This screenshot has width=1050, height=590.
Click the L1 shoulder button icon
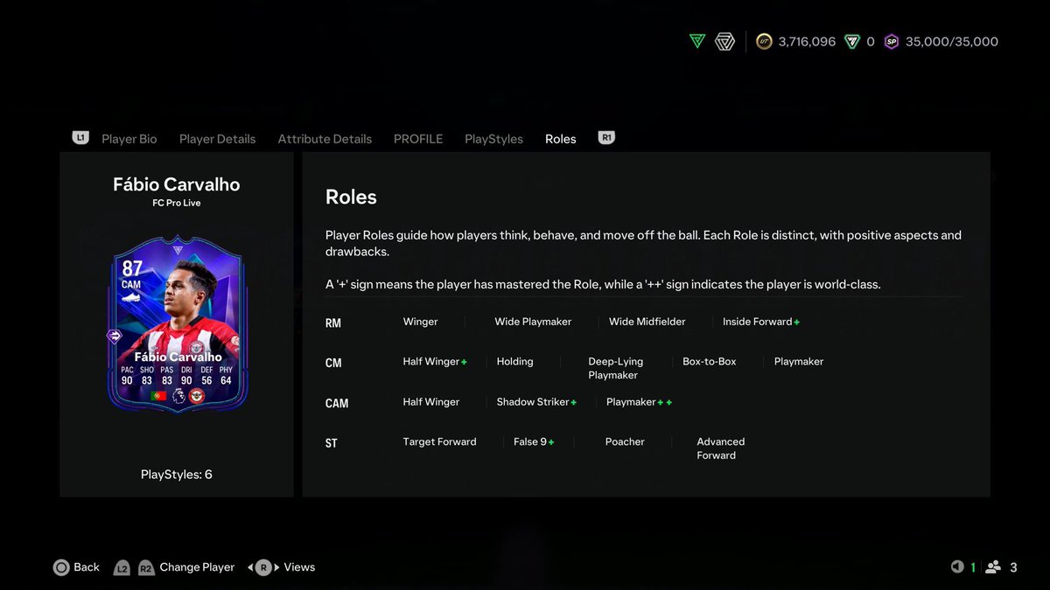pos(80,138)
